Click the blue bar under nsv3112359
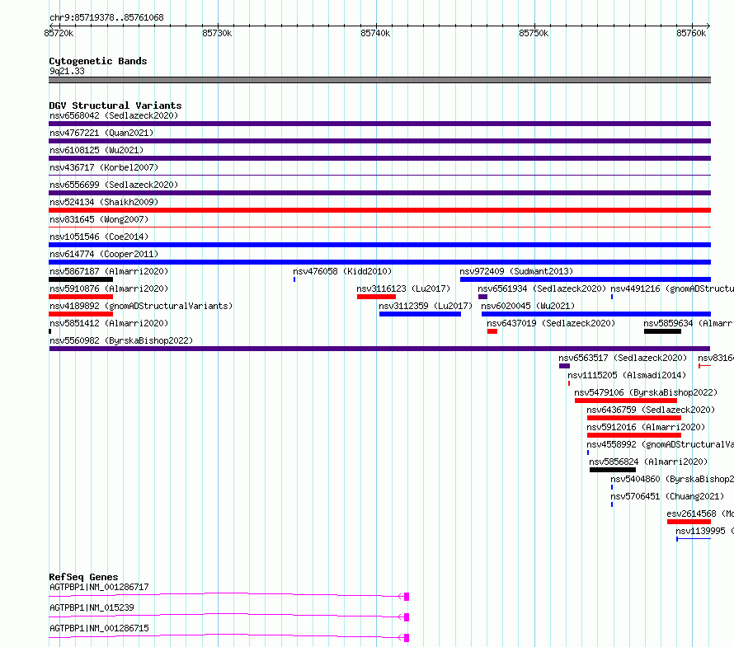 pos(420,314)
